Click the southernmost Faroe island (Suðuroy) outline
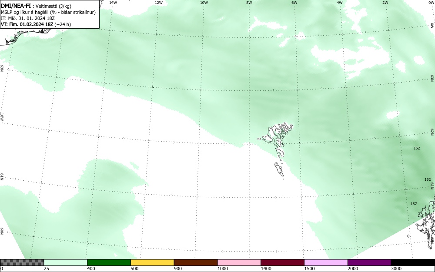 (279, 169)
